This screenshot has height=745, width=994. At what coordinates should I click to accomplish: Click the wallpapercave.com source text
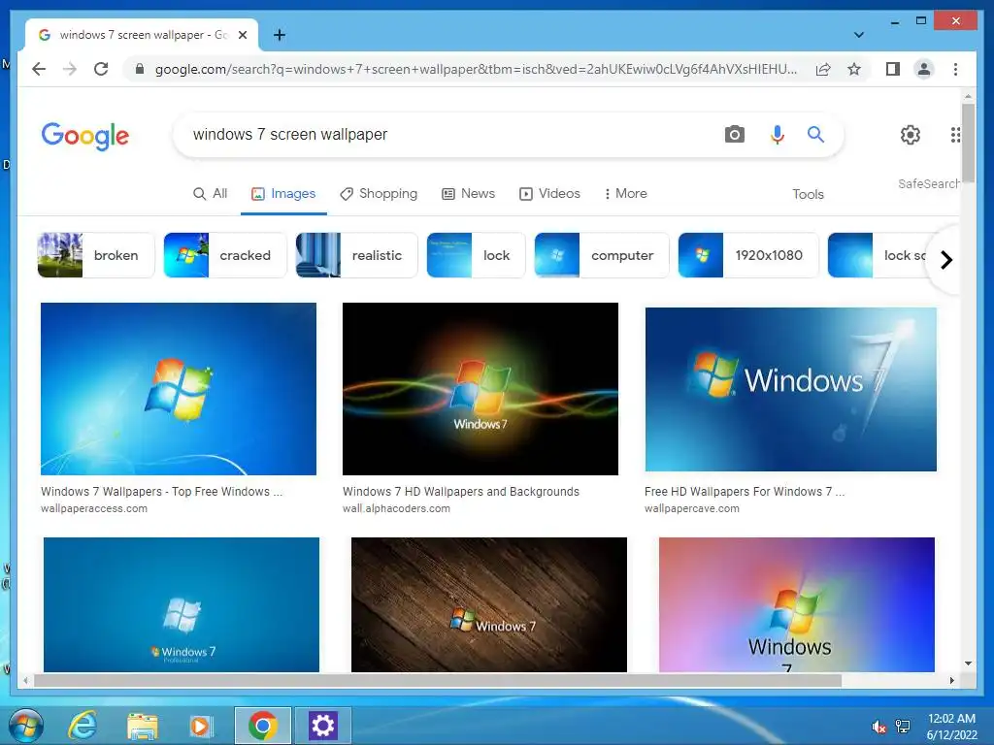(691, 508)
